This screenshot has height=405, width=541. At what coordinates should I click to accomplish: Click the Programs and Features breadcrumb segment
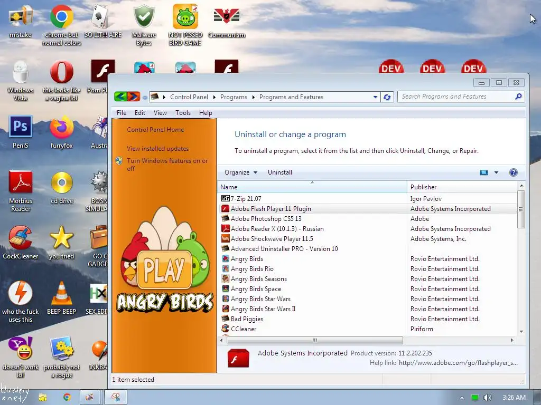pyautogui.click(x=291, y=97)
